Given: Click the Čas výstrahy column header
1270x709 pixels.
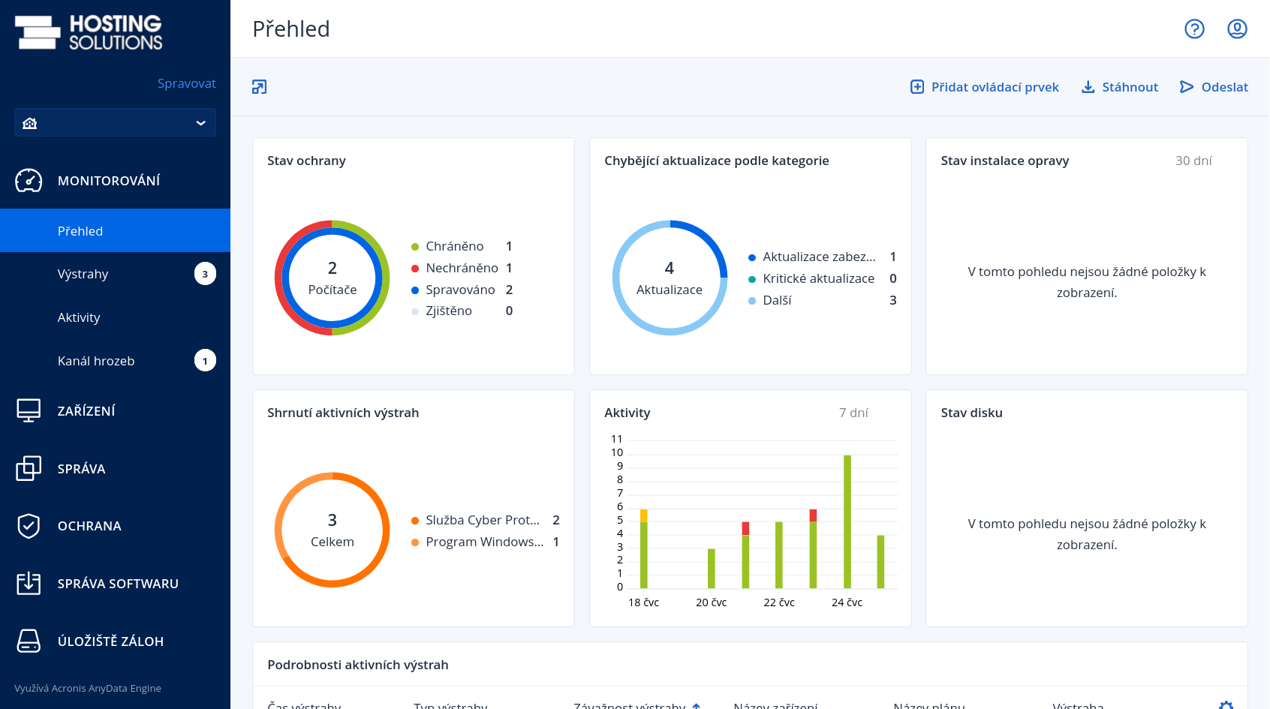Looking at the screenshot, I should coord(304,706).
